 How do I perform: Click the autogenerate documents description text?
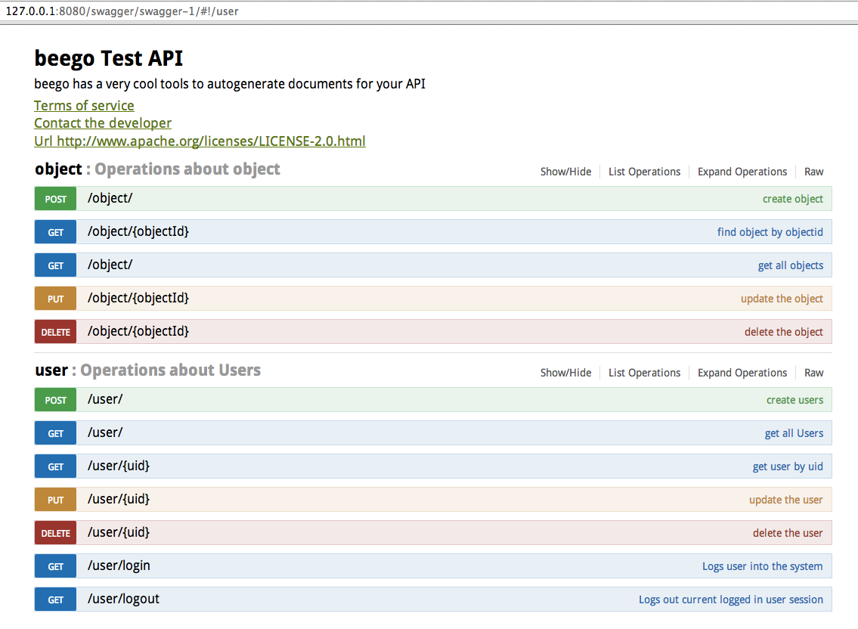point(229,84)
